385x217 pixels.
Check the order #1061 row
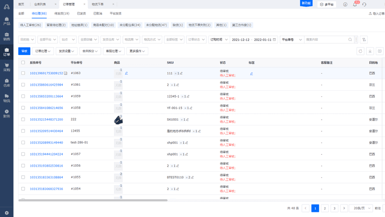[x=23, y=85]
